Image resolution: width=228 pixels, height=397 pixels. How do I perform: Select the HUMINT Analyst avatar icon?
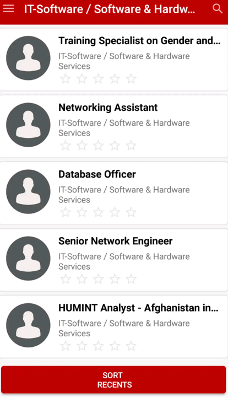[x=28, y=325]
